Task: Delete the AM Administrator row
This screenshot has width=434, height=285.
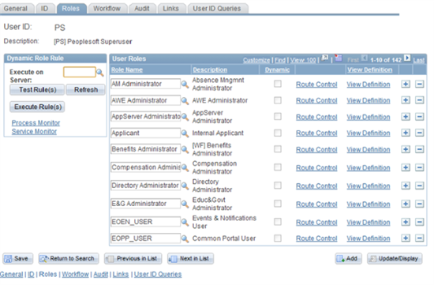Action: pyautogui.click(x=420, y=84)
